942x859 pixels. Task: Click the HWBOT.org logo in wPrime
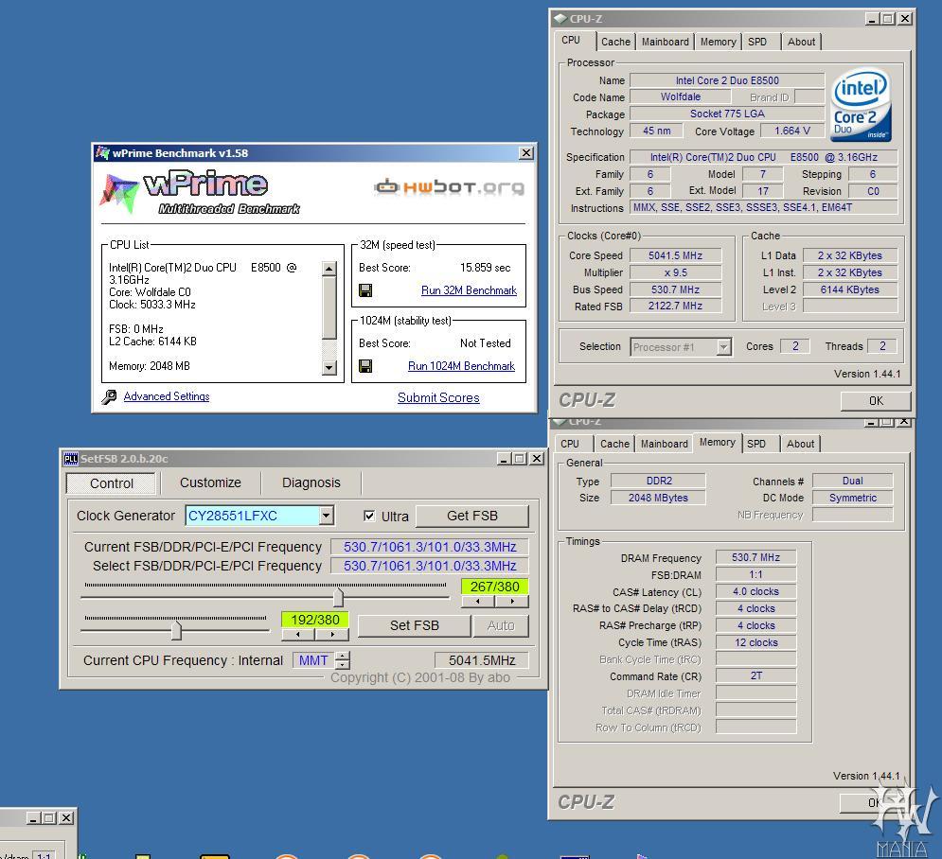pyautogui.click(x=450, y=187)
